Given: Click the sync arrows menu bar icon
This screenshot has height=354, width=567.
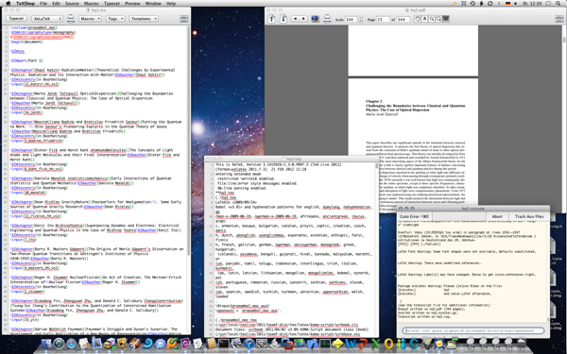Looking at the screenshot, I should click(490, 3).
